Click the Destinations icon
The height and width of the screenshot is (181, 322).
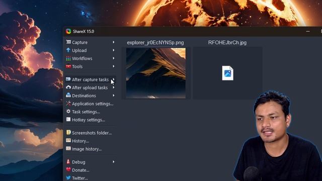click(68, 96)
